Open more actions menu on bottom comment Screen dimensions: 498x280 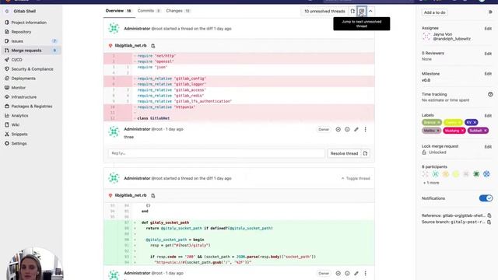tap(365, 273)
